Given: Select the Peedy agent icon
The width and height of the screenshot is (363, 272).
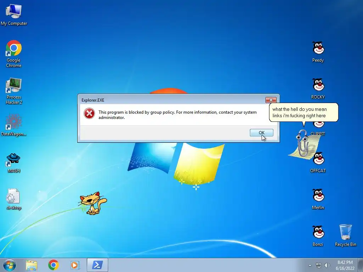Looking at the screenshot, I should click(318, 52).
